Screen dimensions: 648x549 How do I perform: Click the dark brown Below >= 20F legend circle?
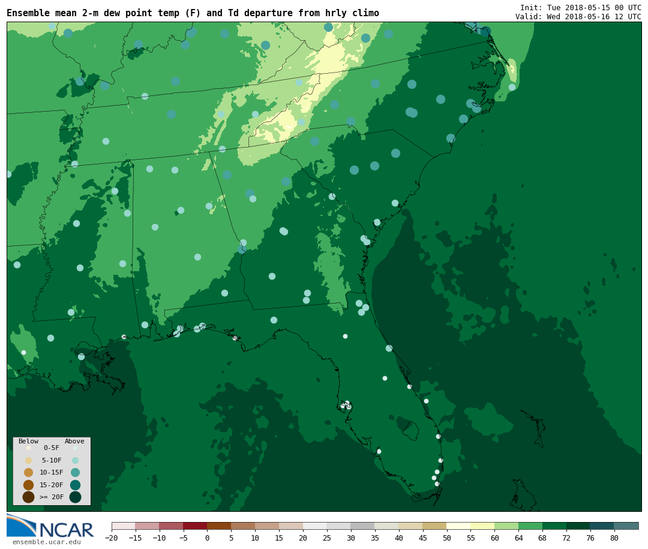click(x=29, y=497)
